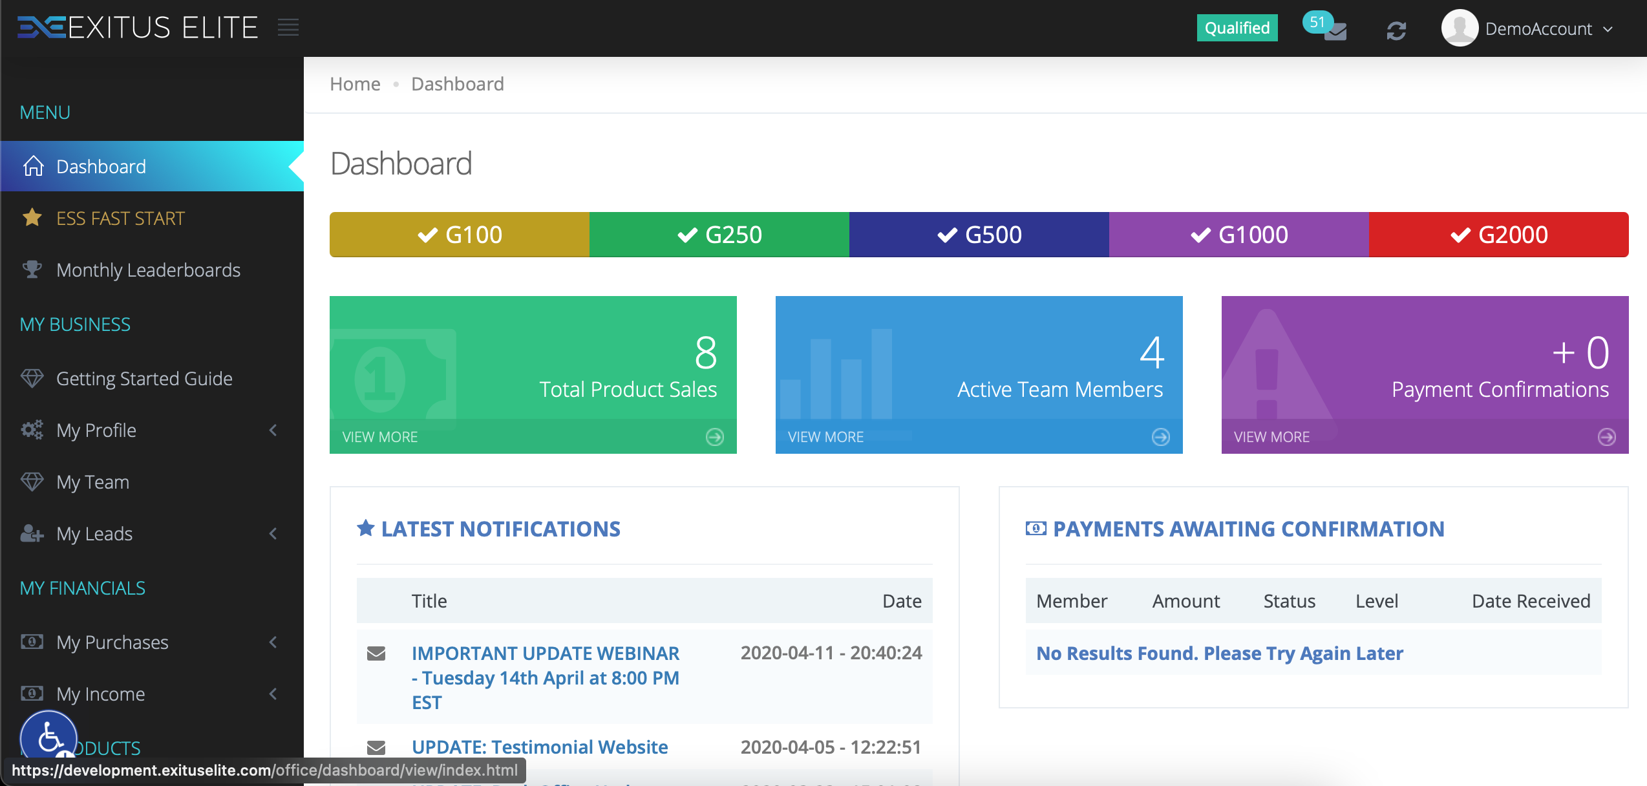Click the ESS FAST START star icon
The image size is (1647, 786).
click(32, 217)
